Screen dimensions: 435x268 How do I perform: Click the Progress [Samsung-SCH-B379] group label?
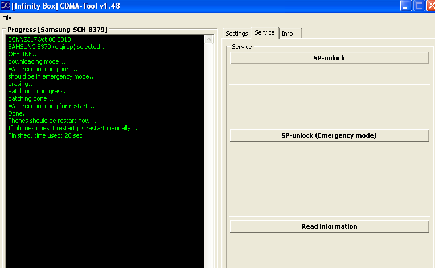click(58, 30)
